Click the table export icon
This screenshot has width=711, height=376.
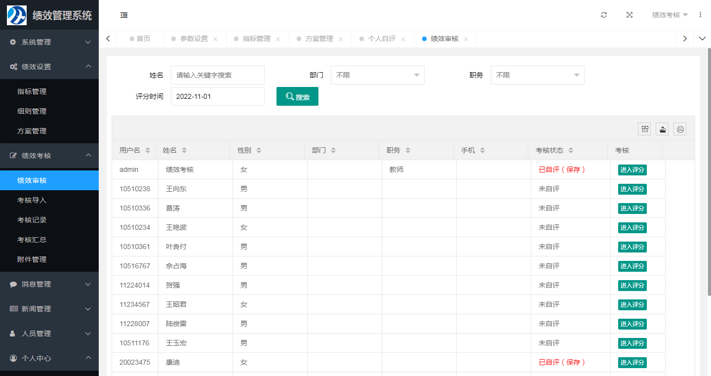click(x=662, y=129)
